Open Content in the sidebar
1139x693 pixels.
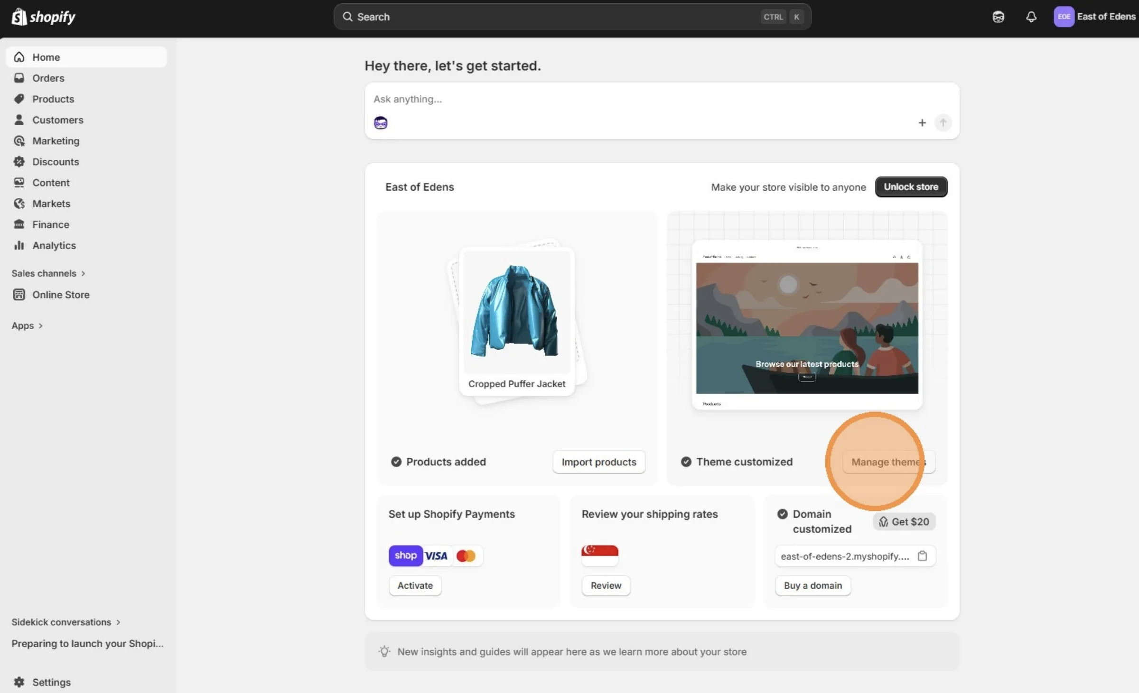[x=86, y=182]
